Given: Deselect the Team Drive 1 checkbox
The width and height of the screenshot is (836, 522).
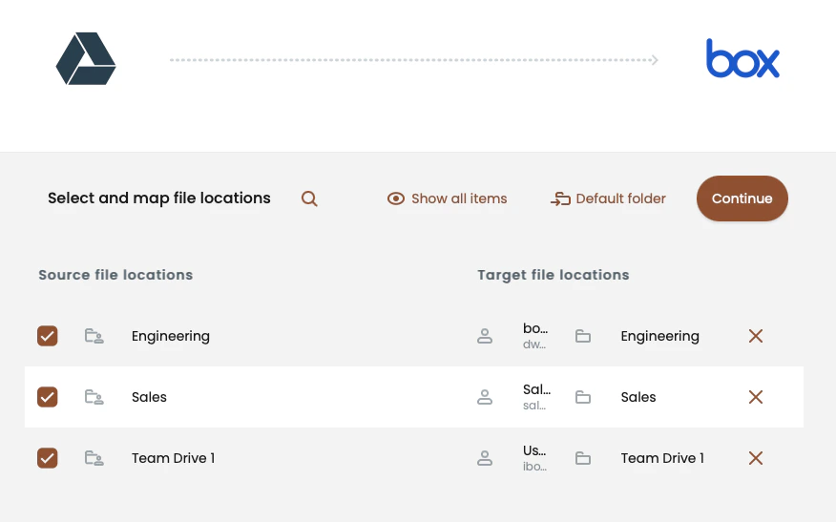Looking at the screenshot, I should [48, 458].
